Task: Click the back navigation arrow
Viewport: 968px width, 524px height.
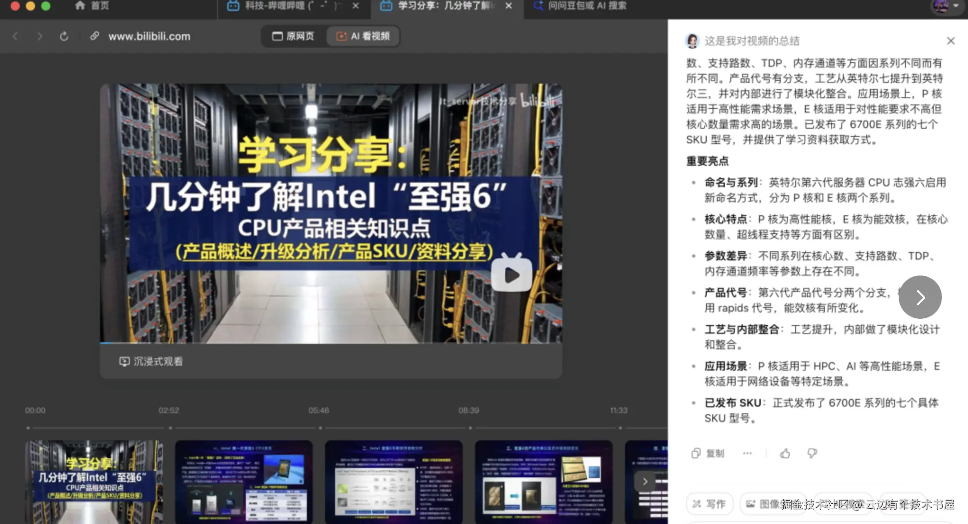Action: [15, 36]
